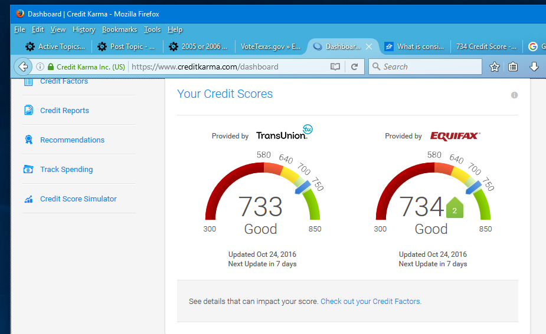The width and height of the screenshot is (546, 334).
Task: Open the Bookmarks menu
Action: (x=119, y=29)
